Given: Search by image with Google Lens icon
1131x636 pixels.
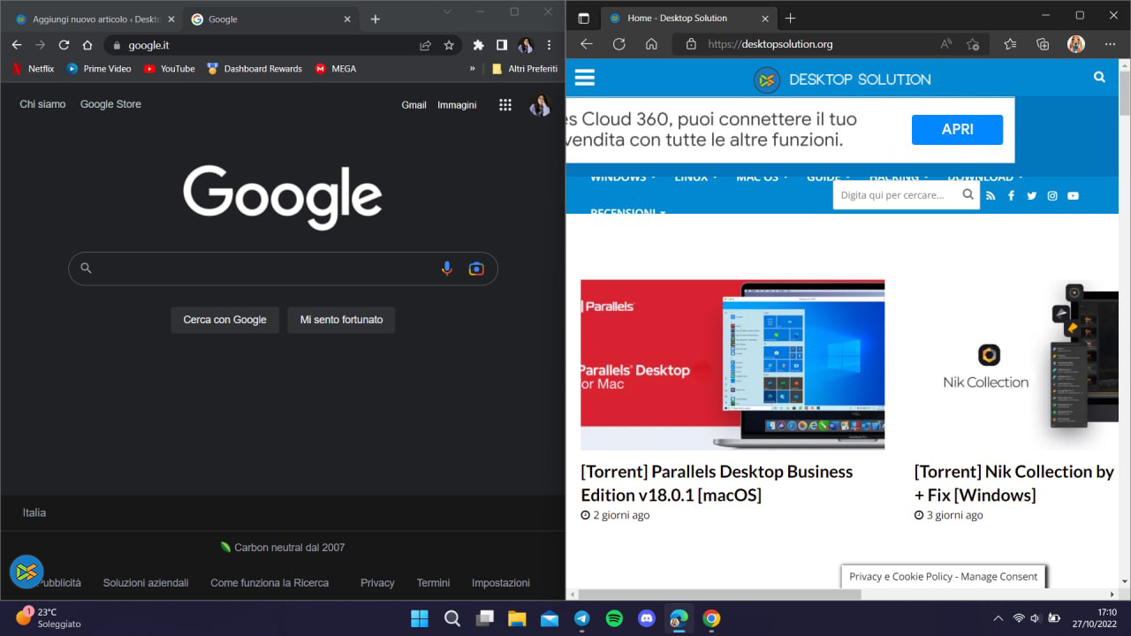Looking at the screenshot, I should pos(476,269).
